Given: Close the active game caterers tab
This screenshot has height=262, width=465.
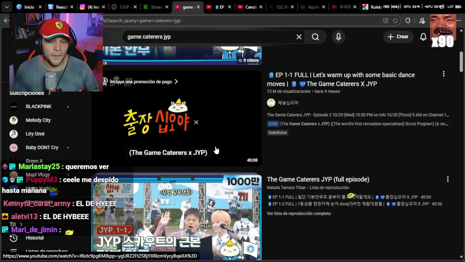Looking at the screenshot, I should point(198,7).
